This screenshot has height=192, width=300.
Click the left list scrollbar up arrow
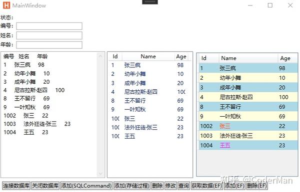[100, 56]
